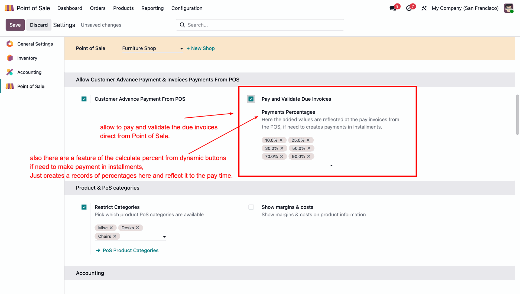Viewport: 520px width, 294px height.
Task: Click the settings Search field
Action: pos(260,25)
